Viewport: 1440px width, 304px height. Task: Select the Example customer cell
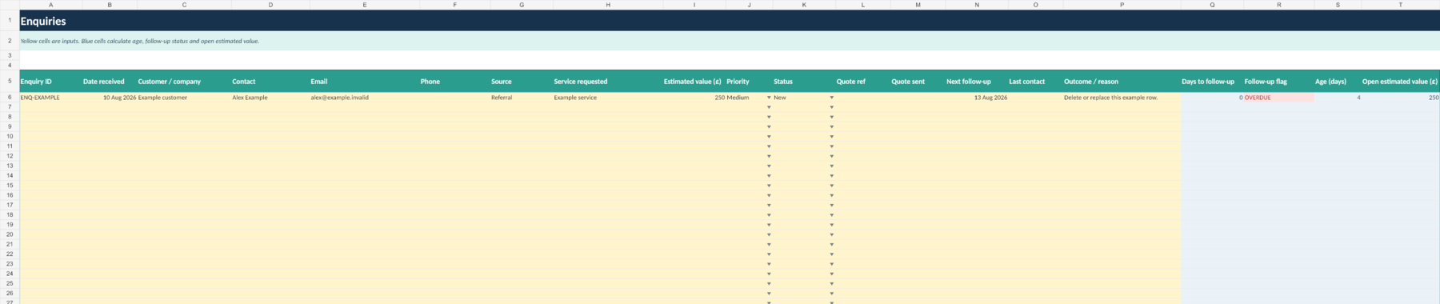(184, 98)
